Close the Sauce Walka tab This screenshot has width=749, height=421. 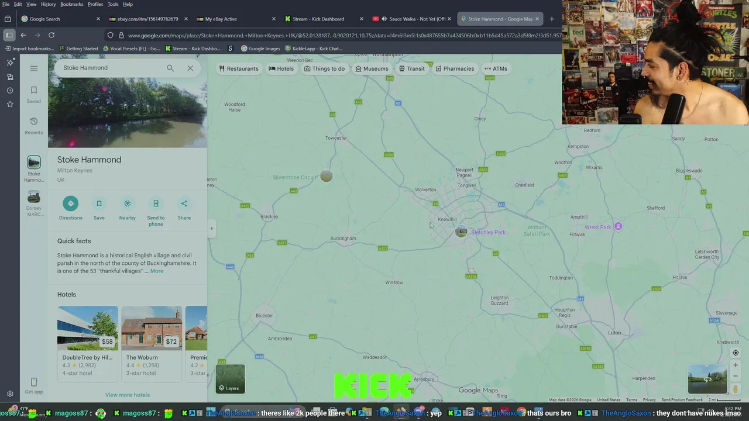tap(449, 19)
